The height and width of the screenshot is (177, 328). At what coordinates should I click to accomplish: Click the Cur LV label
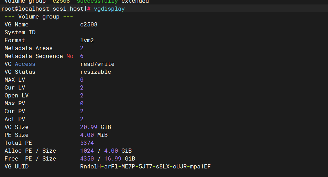pyautogui.click(x=15, y=88)
